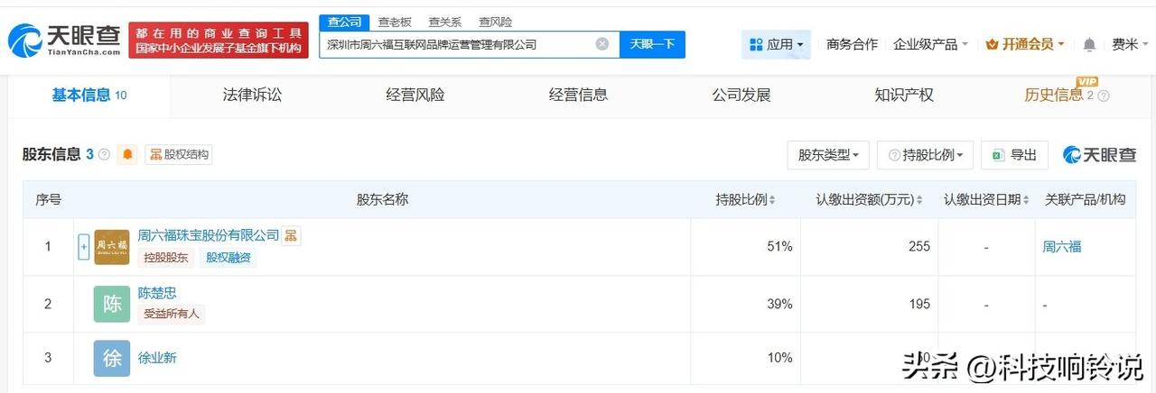Switch to the 法律诉讼 tab
This screenshot has height=393, width=1156.
[x=252, y=95]
